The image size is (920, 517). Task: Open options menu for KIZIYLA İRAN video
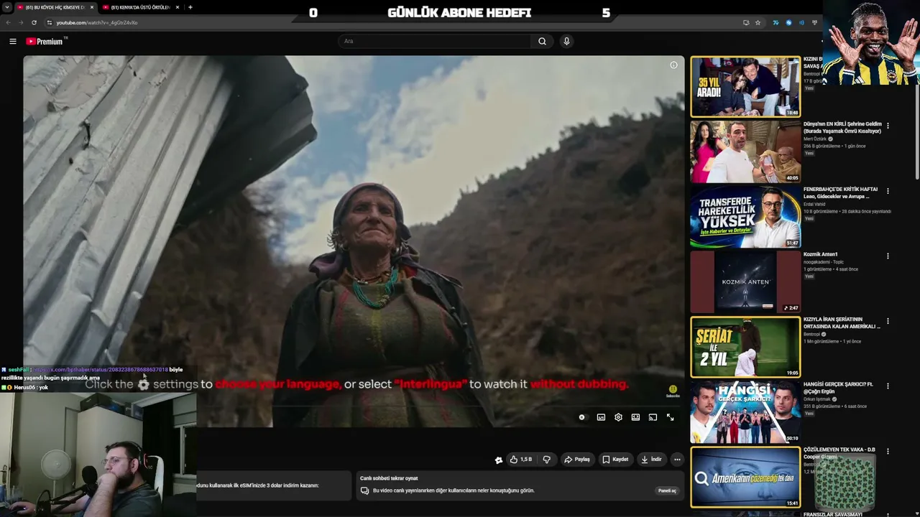coord(888,321)
